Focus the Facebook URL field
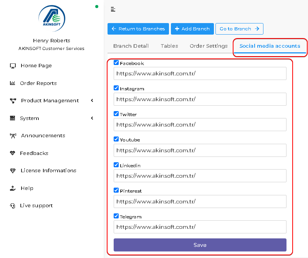 point(200,73)
